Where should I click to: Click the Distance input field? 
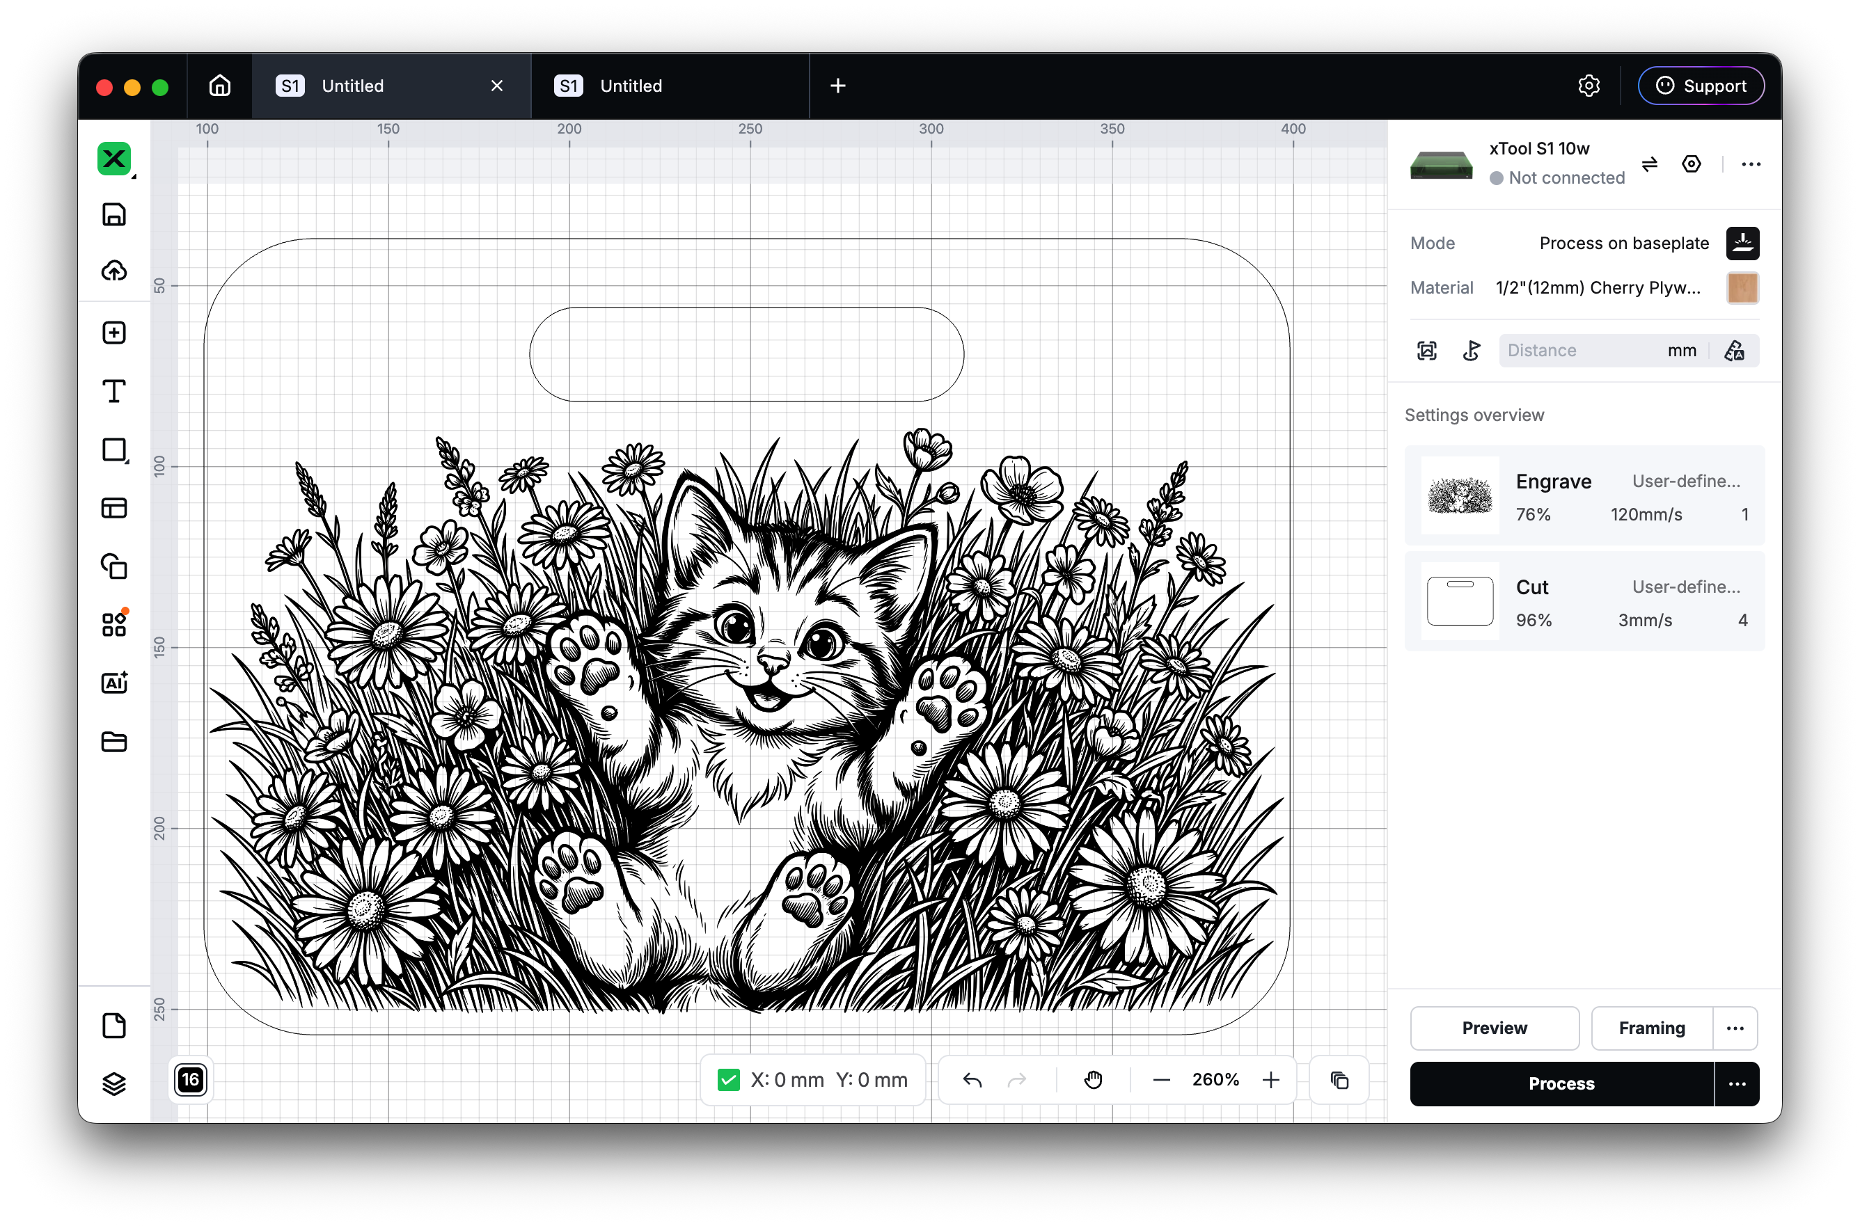pyautogui.click(x=1580, y=350)
